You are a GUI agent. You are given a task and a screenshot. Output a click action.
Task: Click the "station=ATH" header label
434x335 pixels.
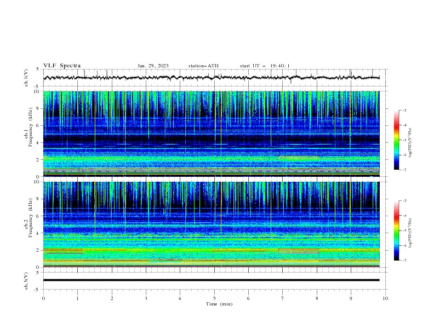203,66
